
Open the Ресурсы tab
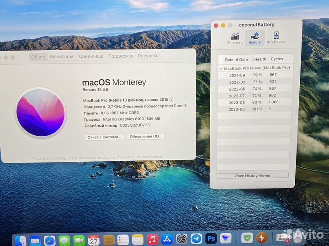(147, 56)
